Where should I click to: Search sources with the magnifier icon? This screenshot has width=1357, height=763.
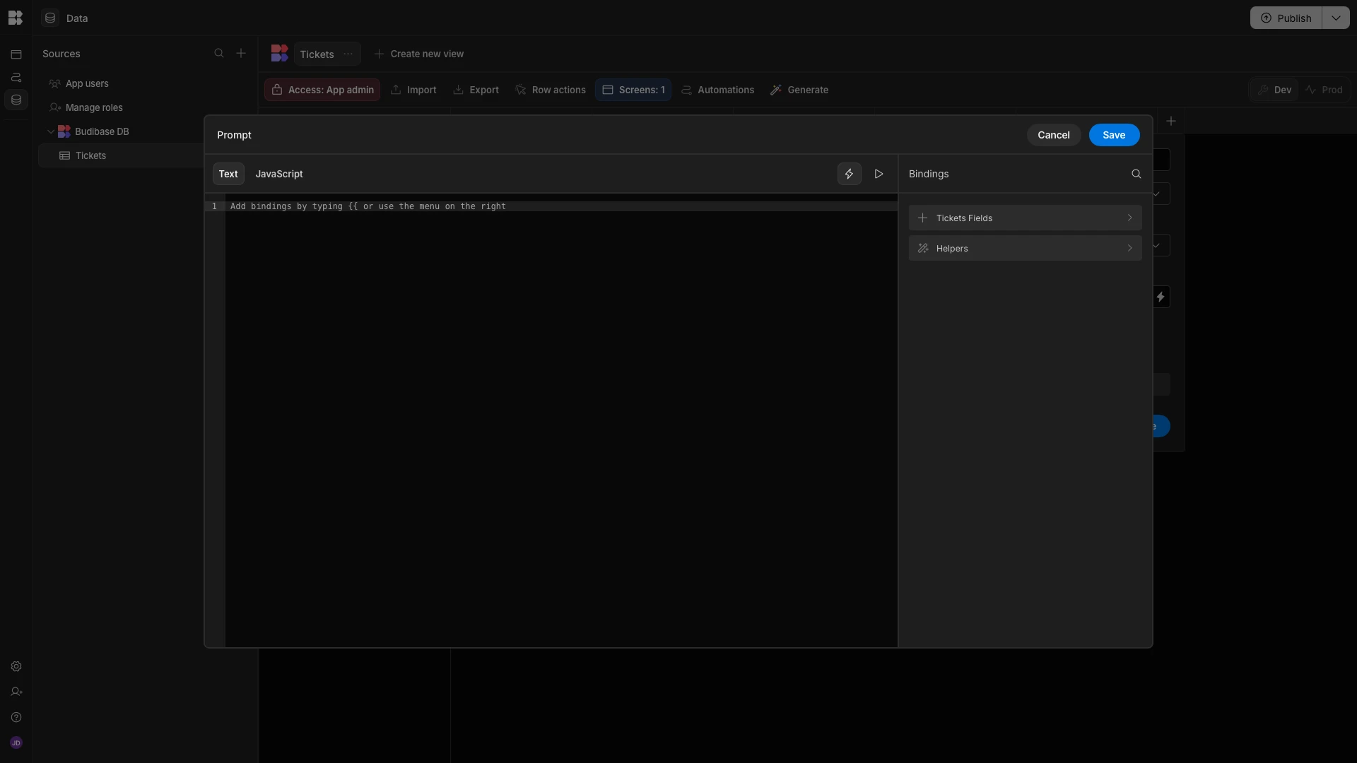point(219,54)
